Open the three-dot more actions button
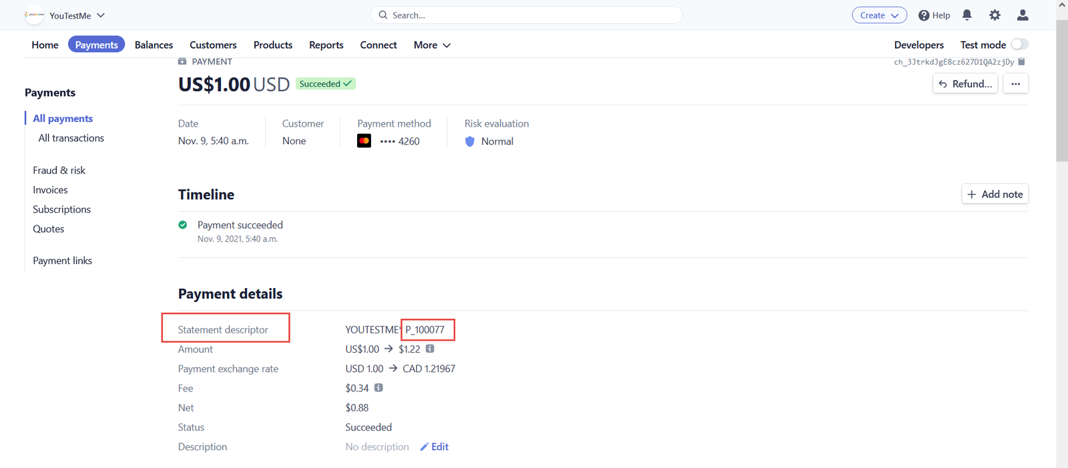 coord(1015,84)
